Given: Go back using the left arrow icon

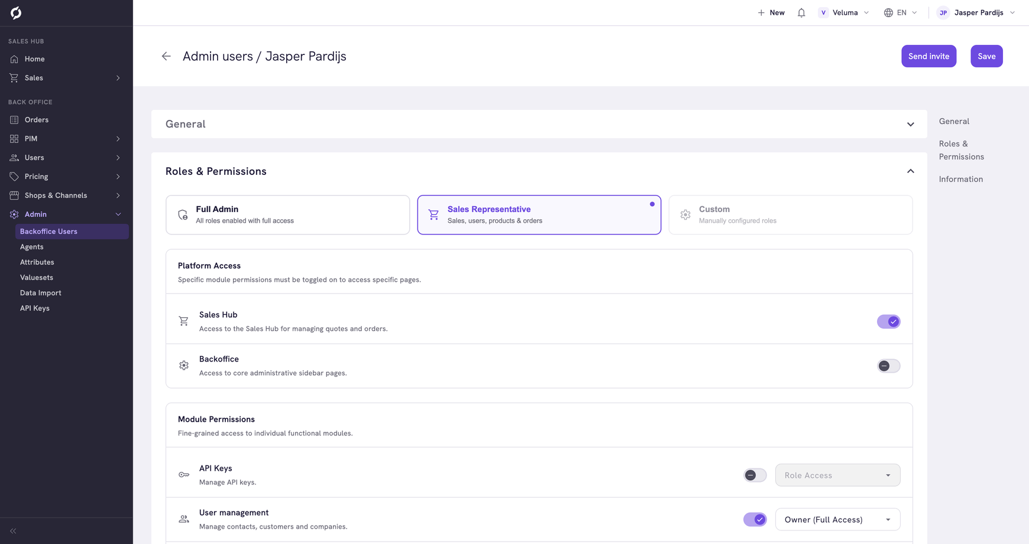Looking at the screenshot, I should pos(166,56).
